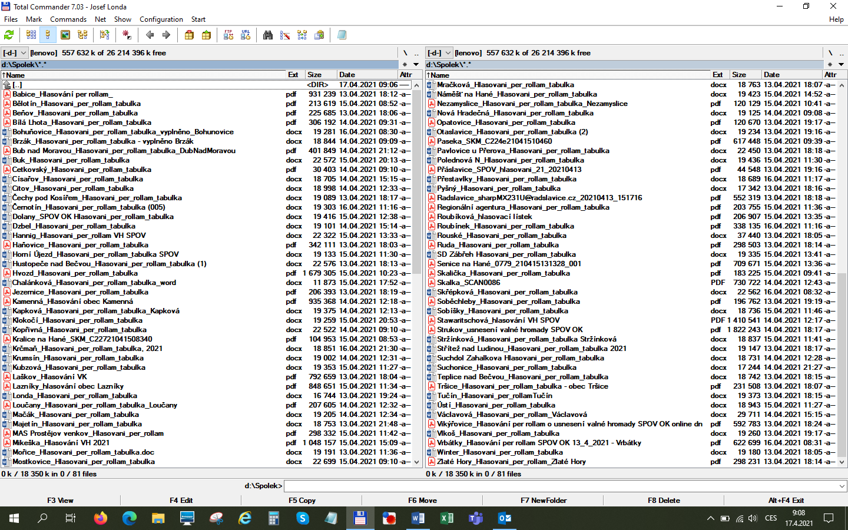Sort left panel by Date column
The height and width of the screenshot is (530, 848).
(x=367, y=75)
